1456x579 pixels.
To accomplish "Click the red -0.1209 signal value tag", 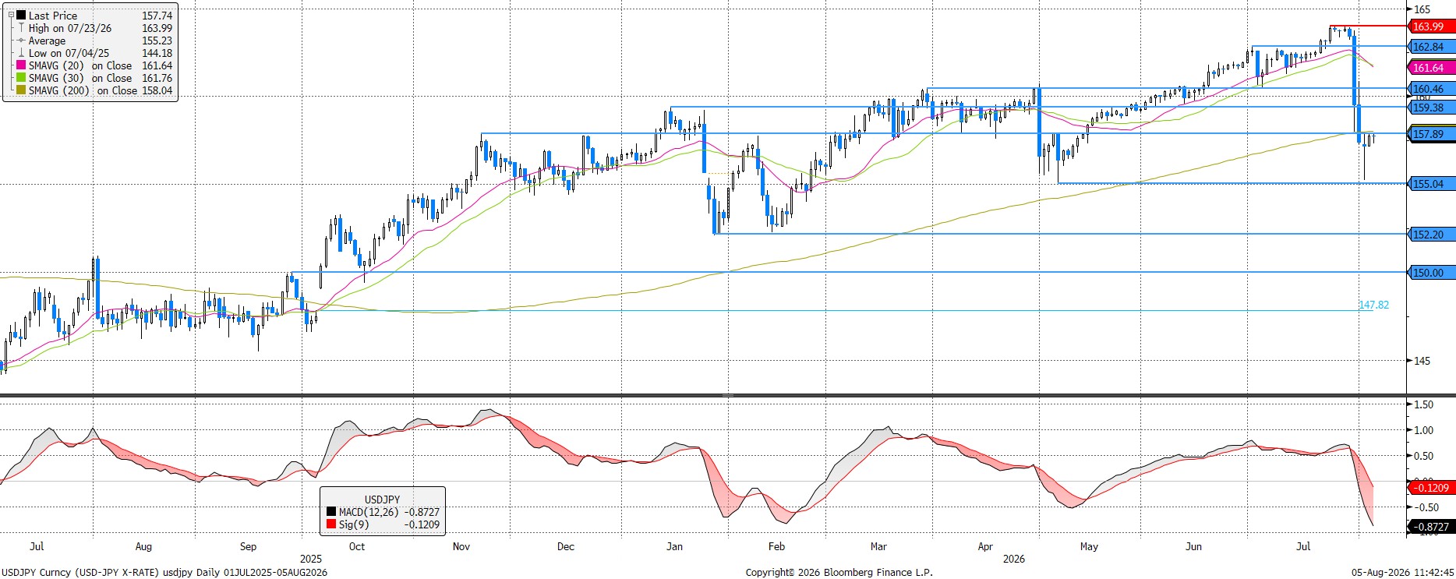I will (x=1431, y=488).
